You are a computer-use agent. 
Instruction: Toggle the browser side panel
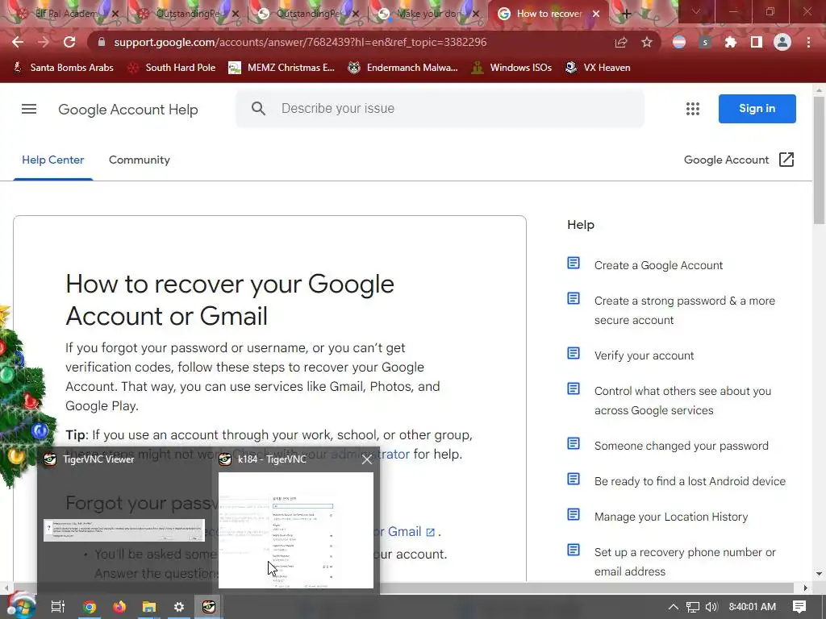757,42
